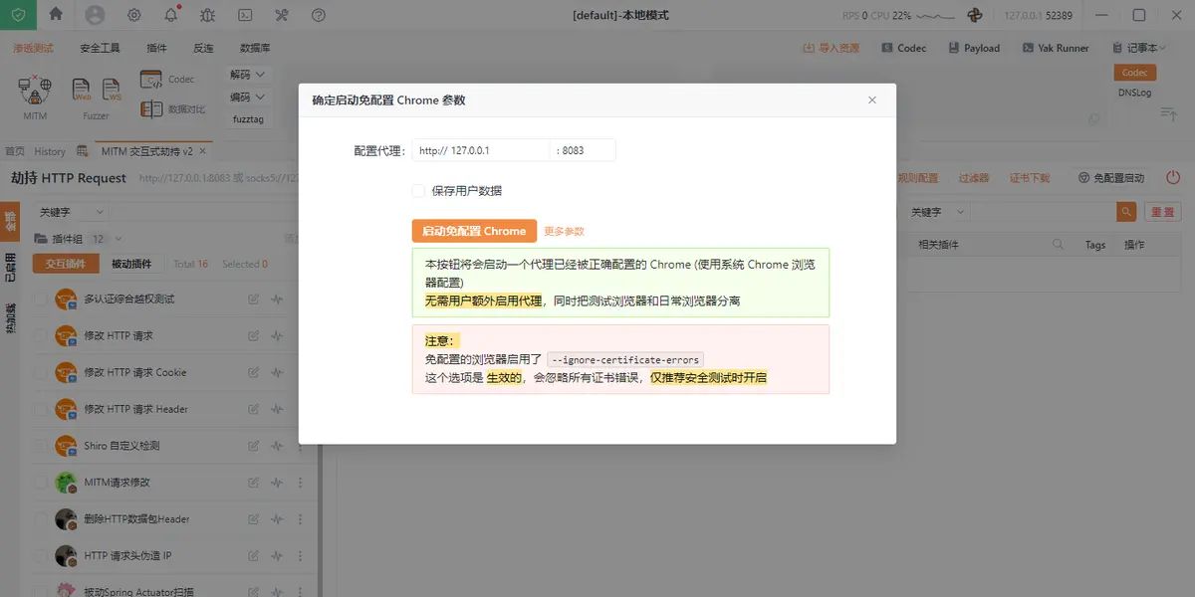The height and width of the screenshot is (597, 1195).
Task: Check the 修改 HTTP 请求 Cookie plugin checkbox
Action: click(x=41, y=371)
